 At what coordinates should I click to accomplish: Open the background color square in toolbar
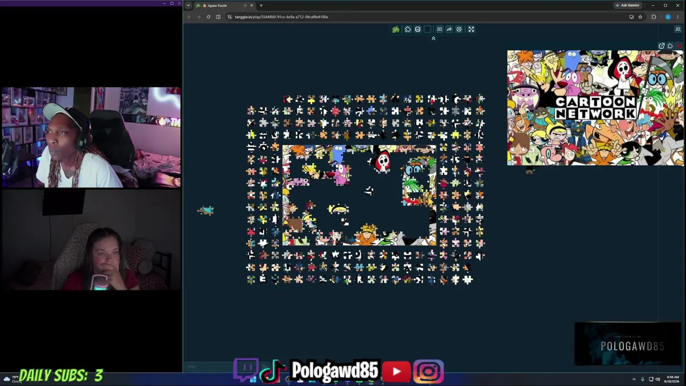coord(428,29)
